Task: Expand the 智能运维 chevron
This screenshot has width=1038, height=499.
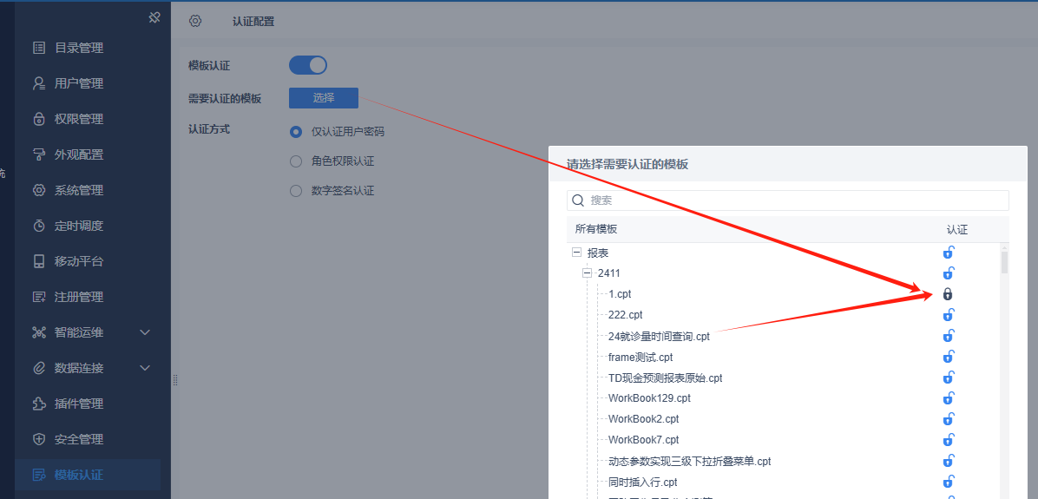Action: (146, 333)
